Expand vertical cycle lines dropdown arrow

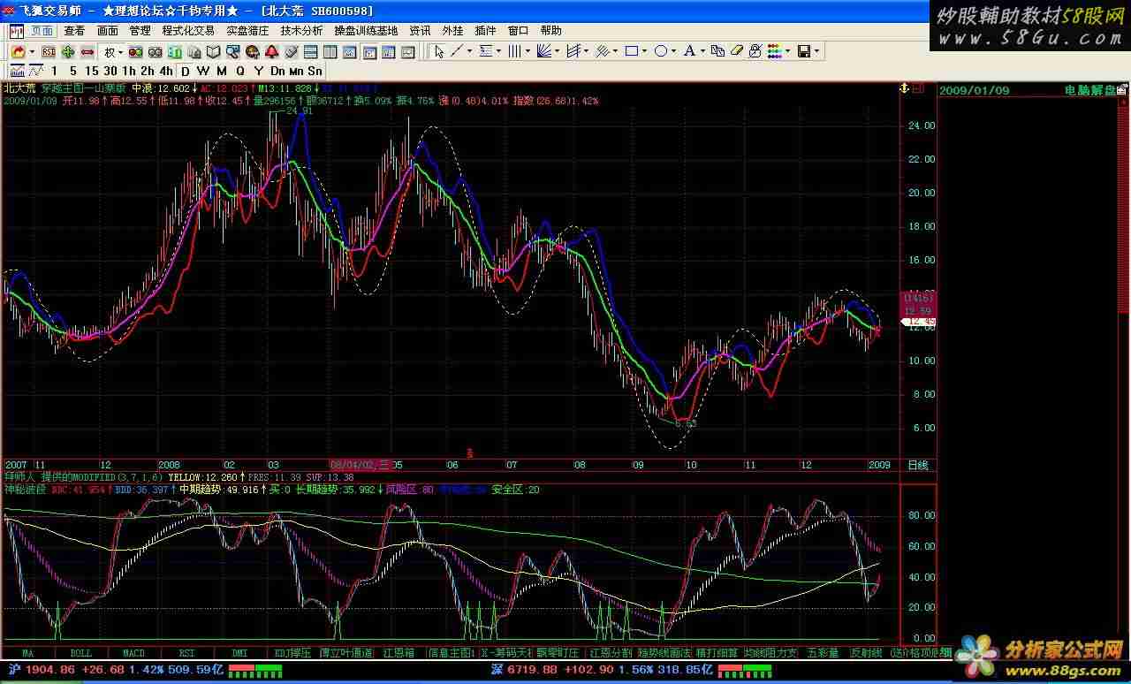(x=528, y=51)
